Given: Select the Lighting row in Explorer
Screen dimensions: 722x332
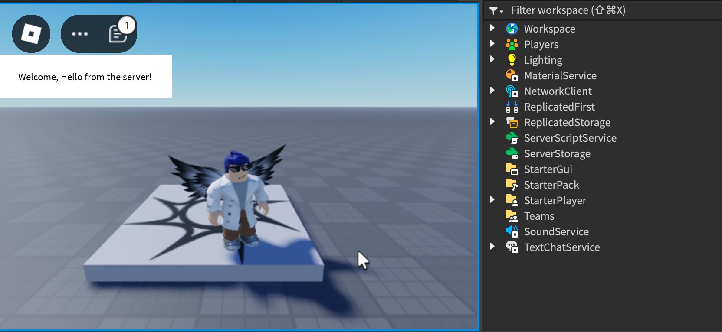Looking at the screenshot, I should [x=603, y=60].
